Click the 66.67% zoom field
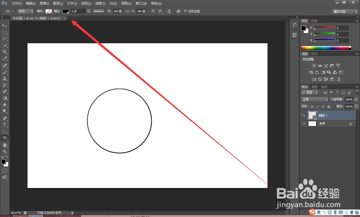Viewport: 360px width, 217px height. point(16,213)
